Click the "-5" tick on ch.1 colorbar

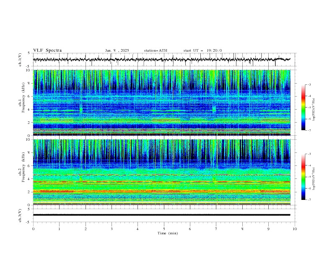[x=309, y=108]
